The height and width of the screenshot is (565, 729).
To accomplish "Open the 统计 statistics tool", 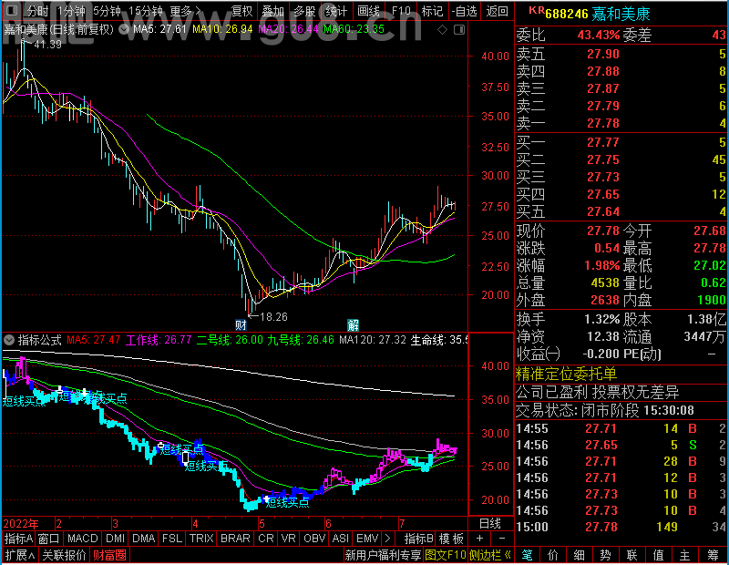I will pyautogui.click(x=336, y=11).
